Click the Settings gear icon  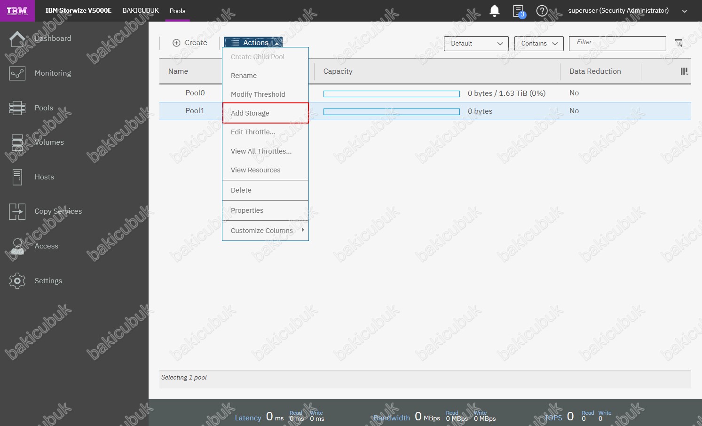(x=17, y=281)
